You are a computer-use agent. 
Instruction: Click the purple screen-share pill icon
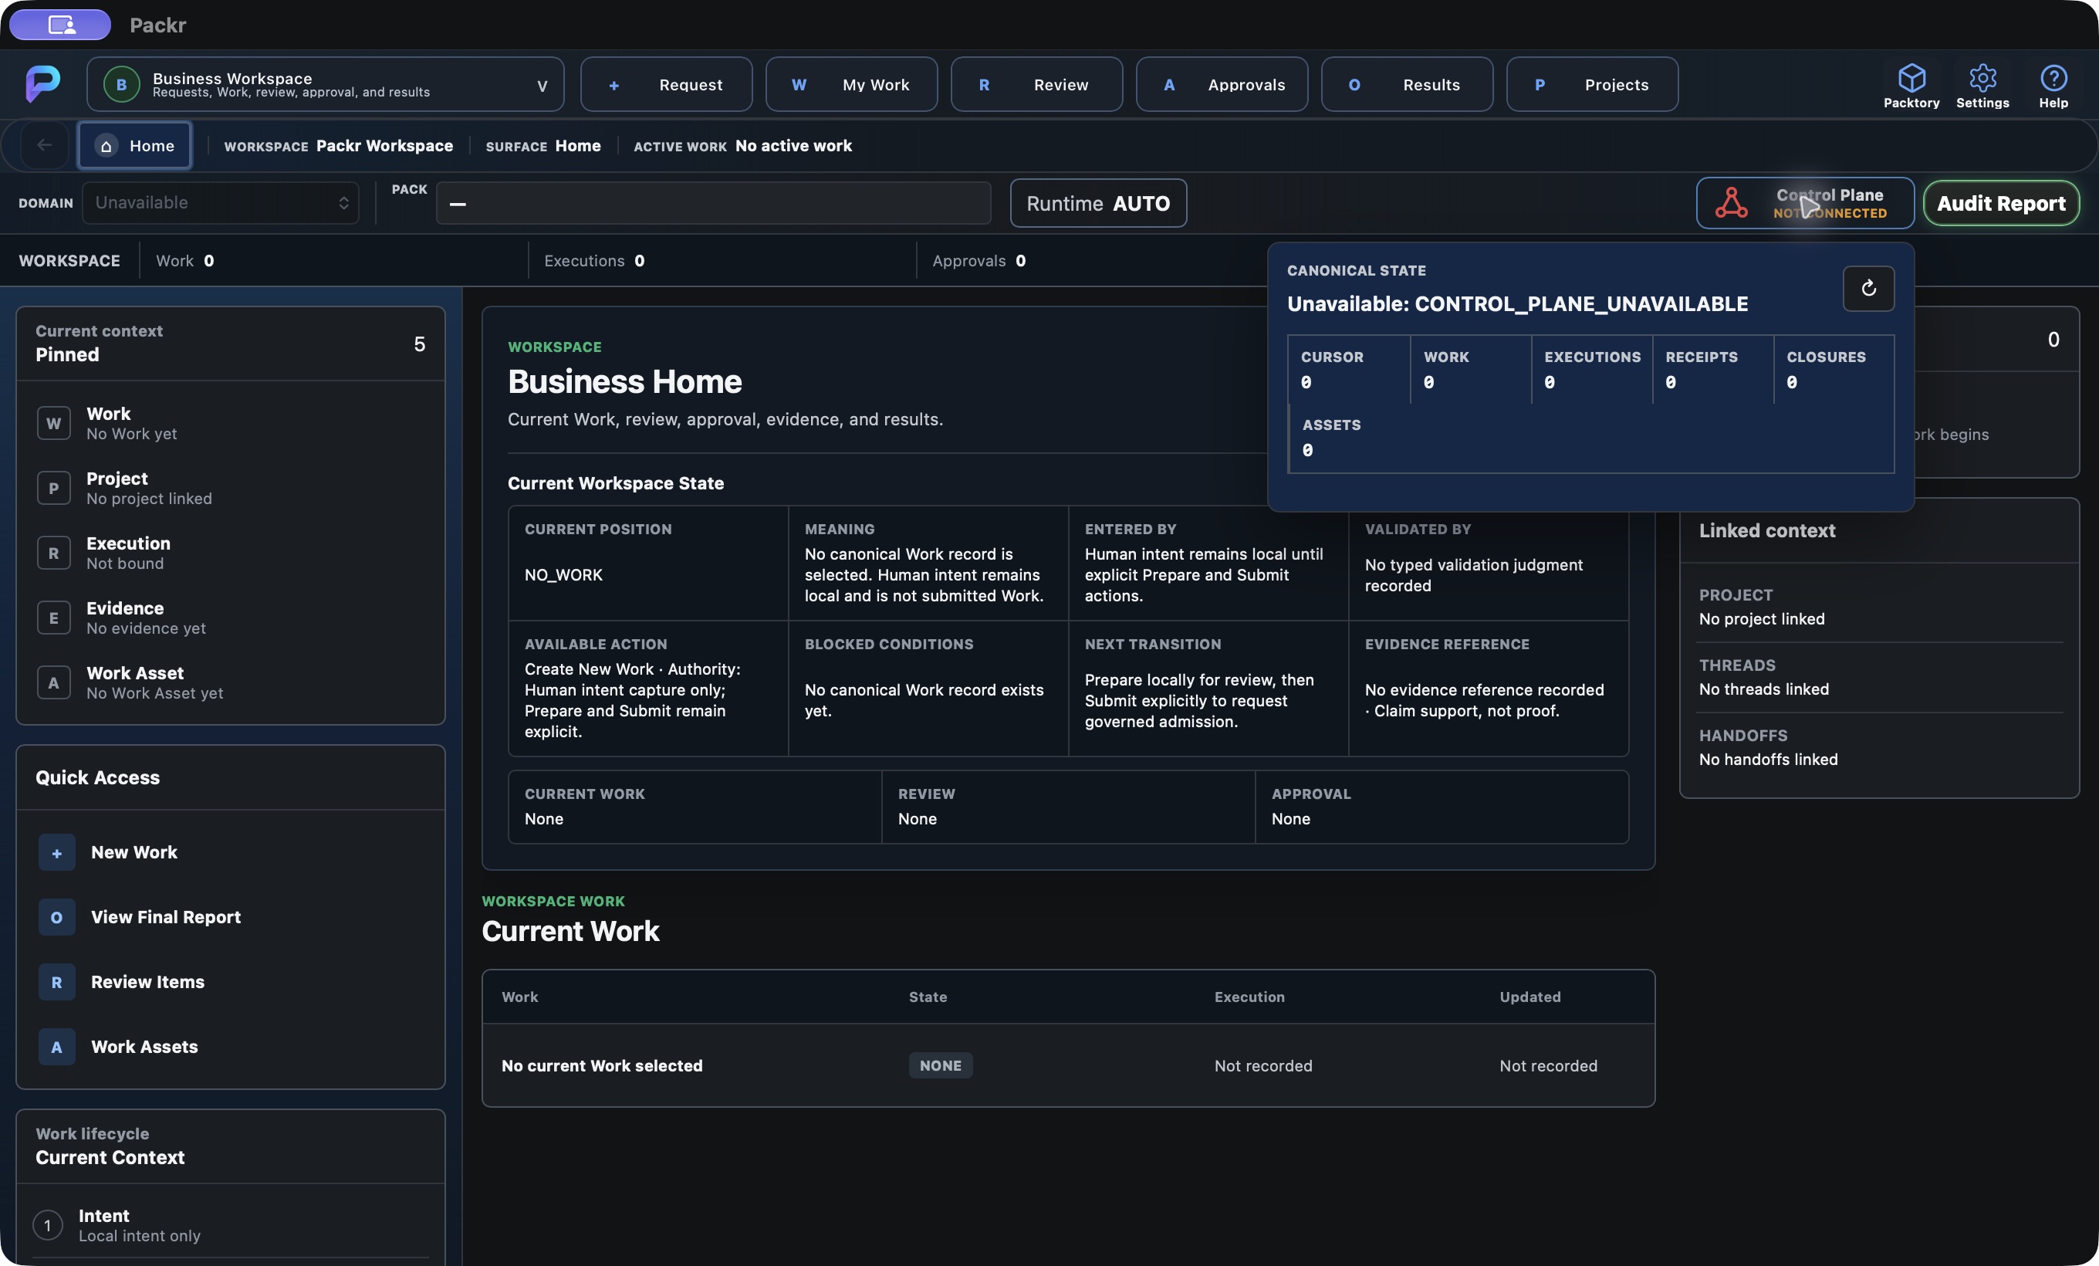[60, 25]
